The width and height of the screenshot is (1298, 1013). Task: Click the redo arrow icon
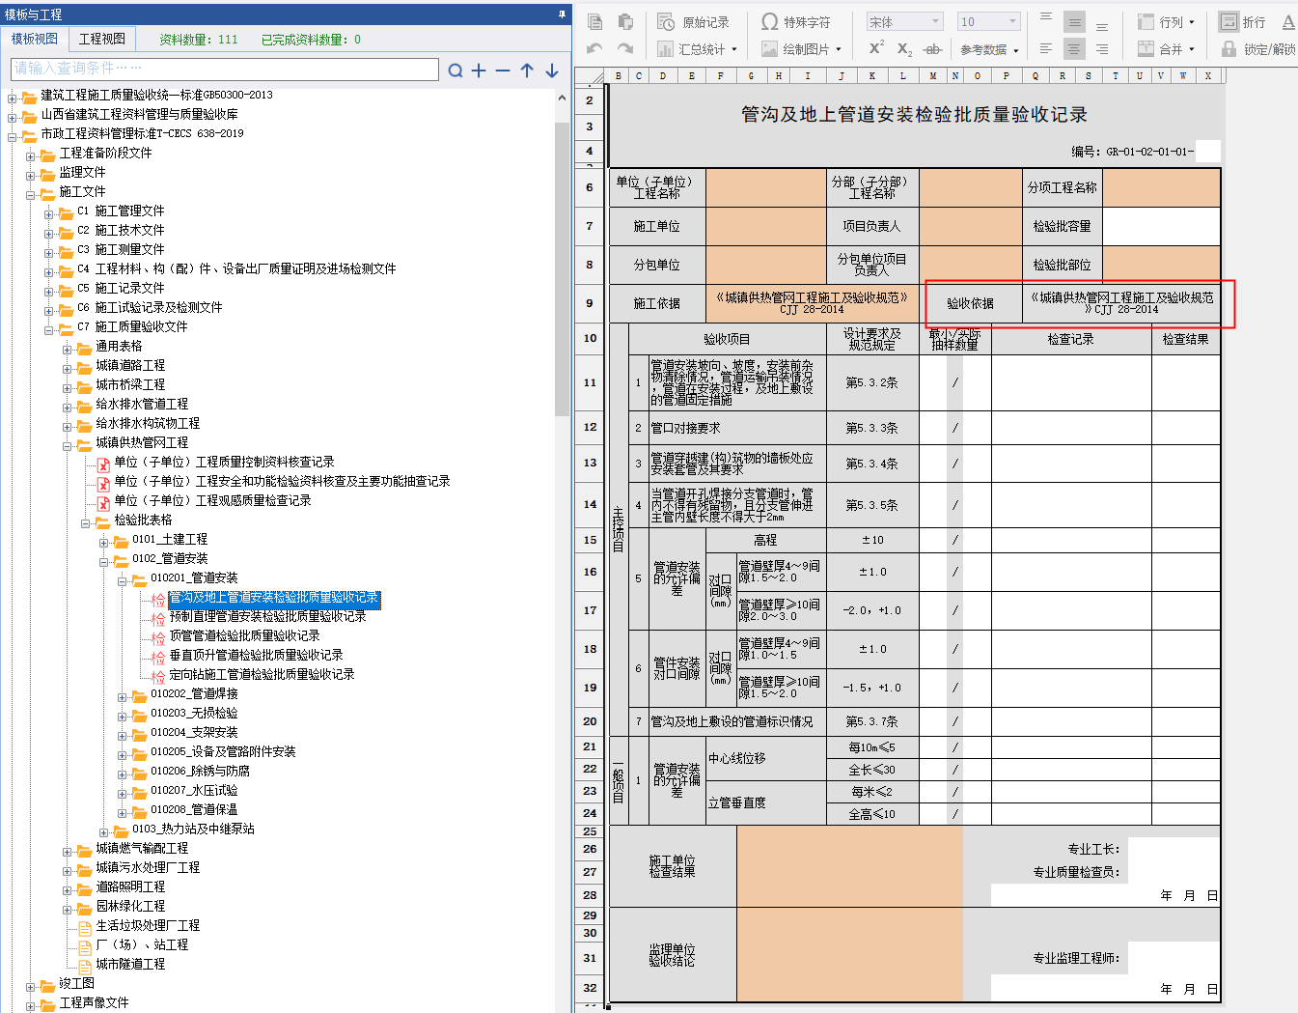(x=625, y=48)
